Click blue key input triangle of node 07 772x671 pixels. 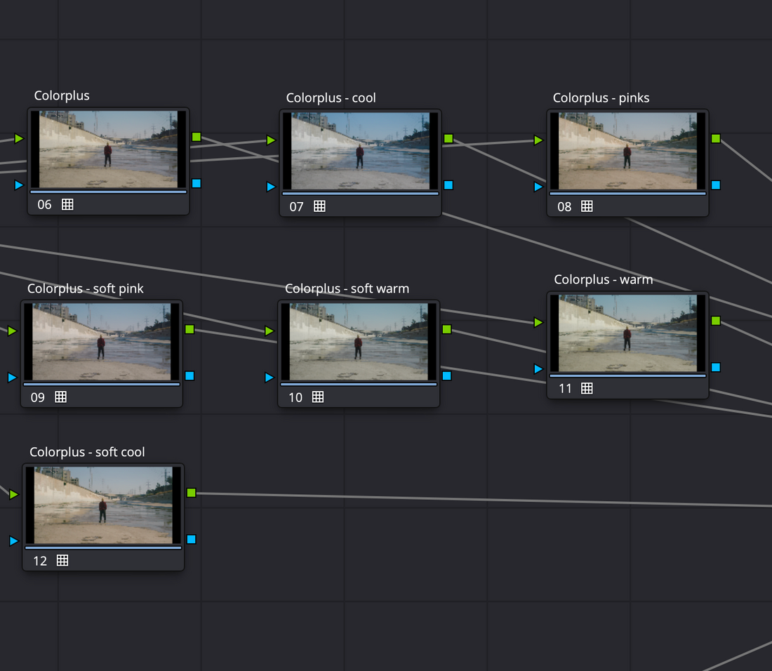[271, 187]
